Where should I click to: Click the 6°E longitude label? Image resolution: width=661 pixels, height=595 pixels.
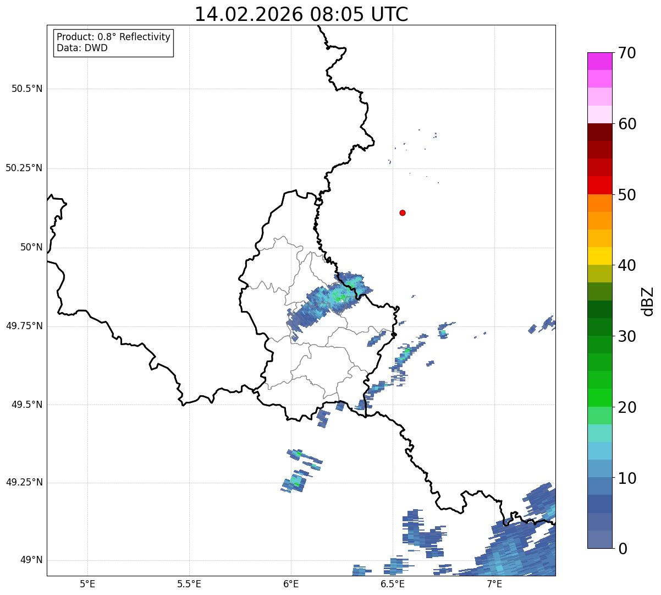[x=291, y=584]
